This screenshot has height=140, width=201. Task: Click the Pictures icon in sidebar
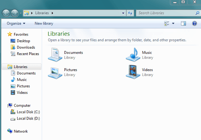tap(13, 86)
